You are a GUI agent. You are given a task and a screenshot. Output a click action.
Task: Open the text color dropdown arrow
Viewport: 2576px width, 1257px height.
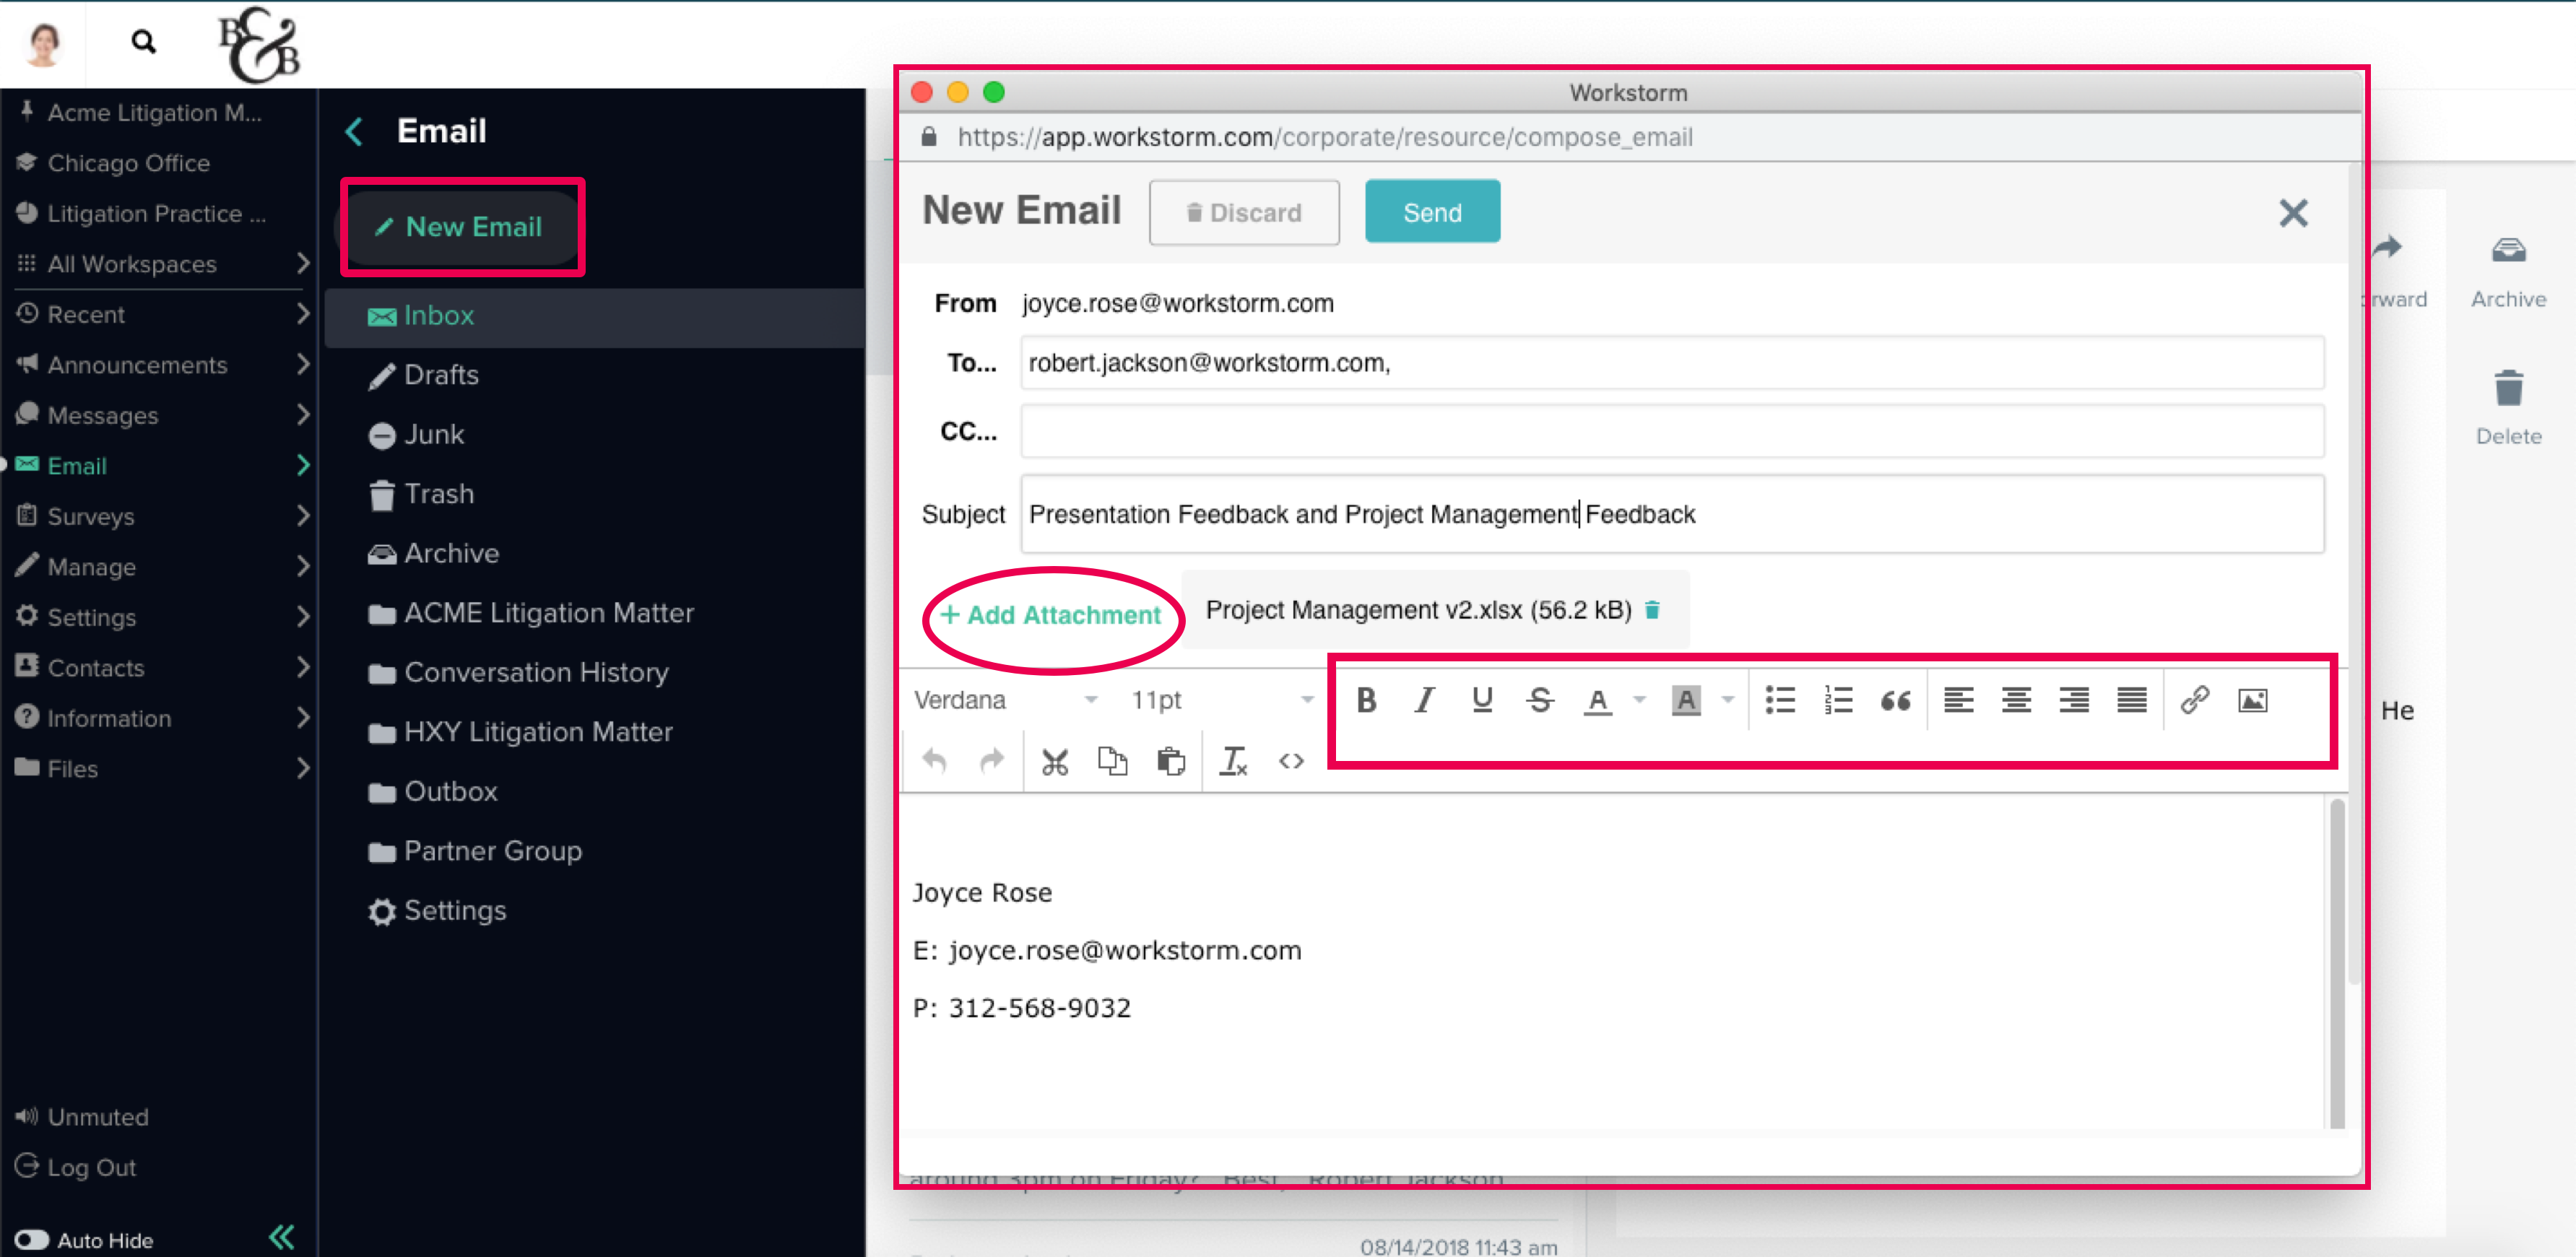click(1639, 699)
